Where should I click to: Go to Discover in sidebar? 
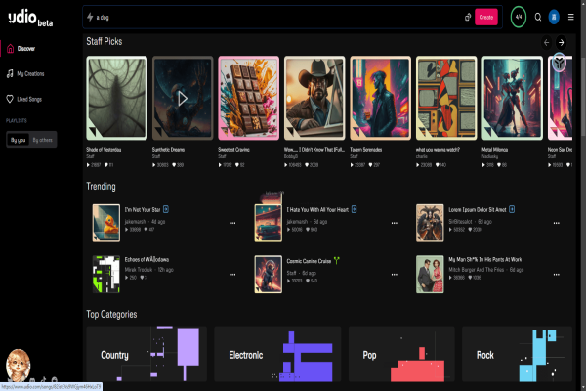tap(27, 47)
